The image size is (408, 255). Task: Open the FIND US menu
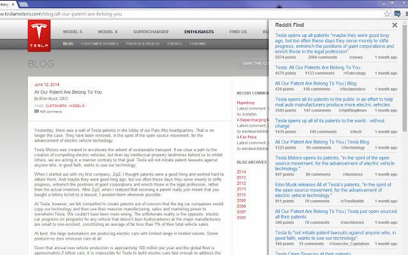point(238,32)
